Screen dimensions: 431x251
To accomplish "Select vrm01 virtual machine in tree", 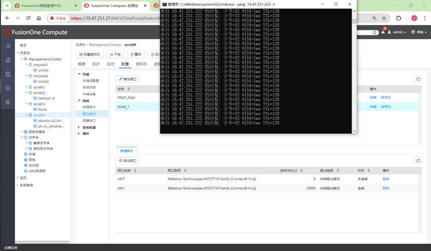I will click(41, 70).
